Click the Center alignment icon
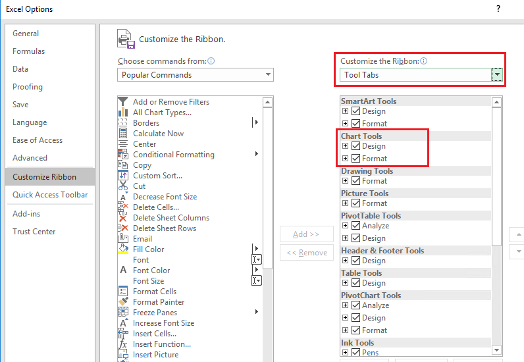Image resolution: width=524 pixels, height=362 pixels. 123,144
